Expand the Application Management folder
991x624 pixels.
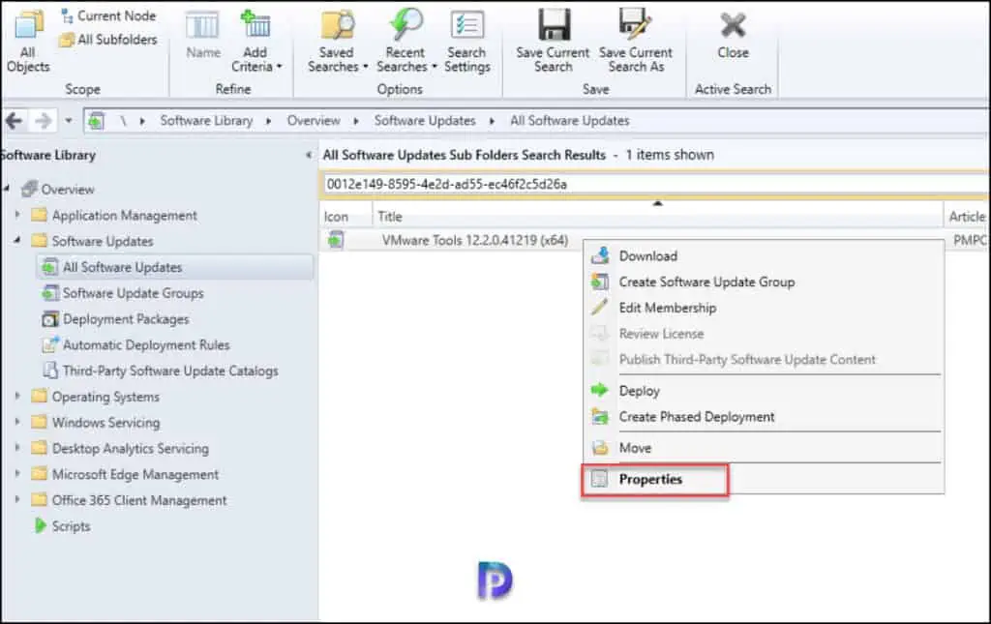pos(17,215)
